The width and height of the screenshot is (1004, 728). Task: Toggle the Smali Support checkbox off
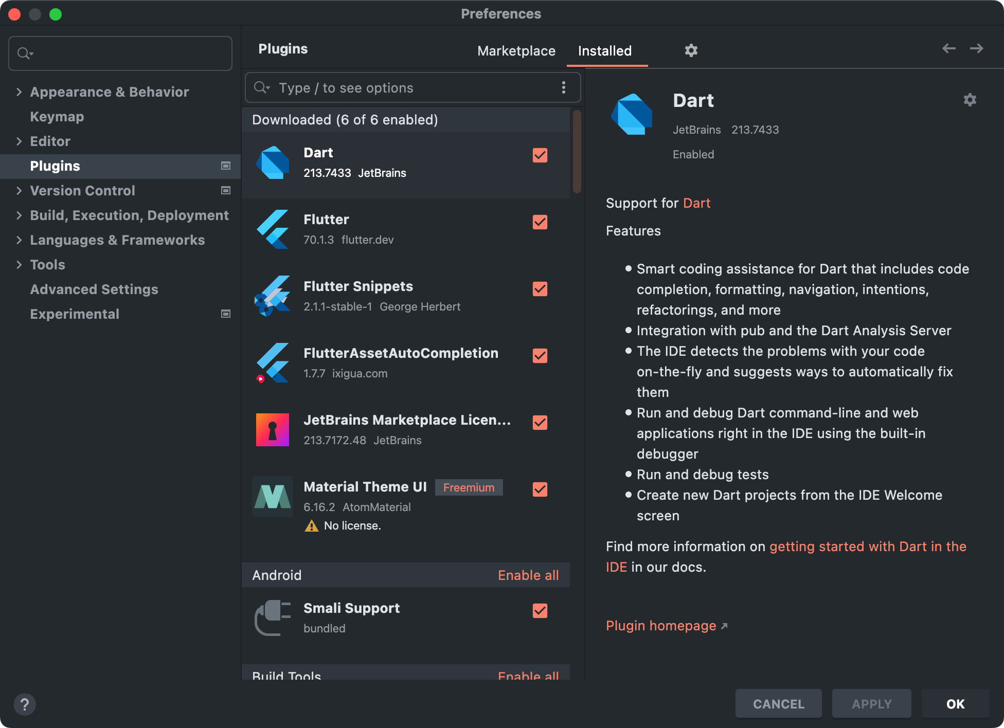click(540, 611)
